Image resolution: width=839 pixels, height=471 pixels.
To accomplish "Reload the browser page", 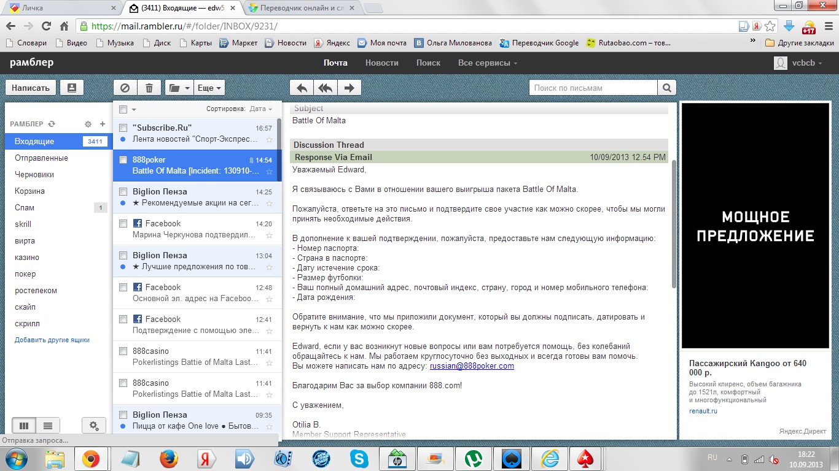I will pyautogui.click(x=46, y=26).
